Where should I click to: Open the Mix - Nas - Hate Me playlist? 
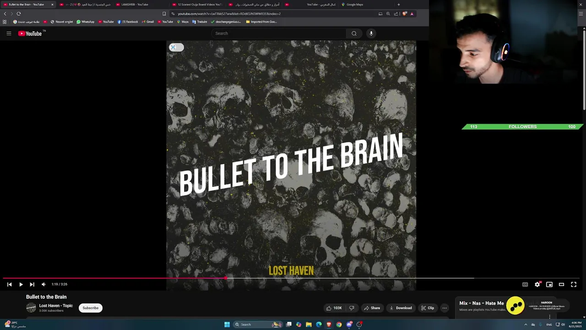pyautogui.click(x=482, y=303)
